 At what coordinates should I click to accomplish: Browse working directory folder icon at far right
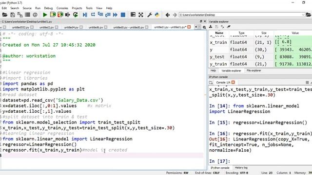click(x=309, y=15)
